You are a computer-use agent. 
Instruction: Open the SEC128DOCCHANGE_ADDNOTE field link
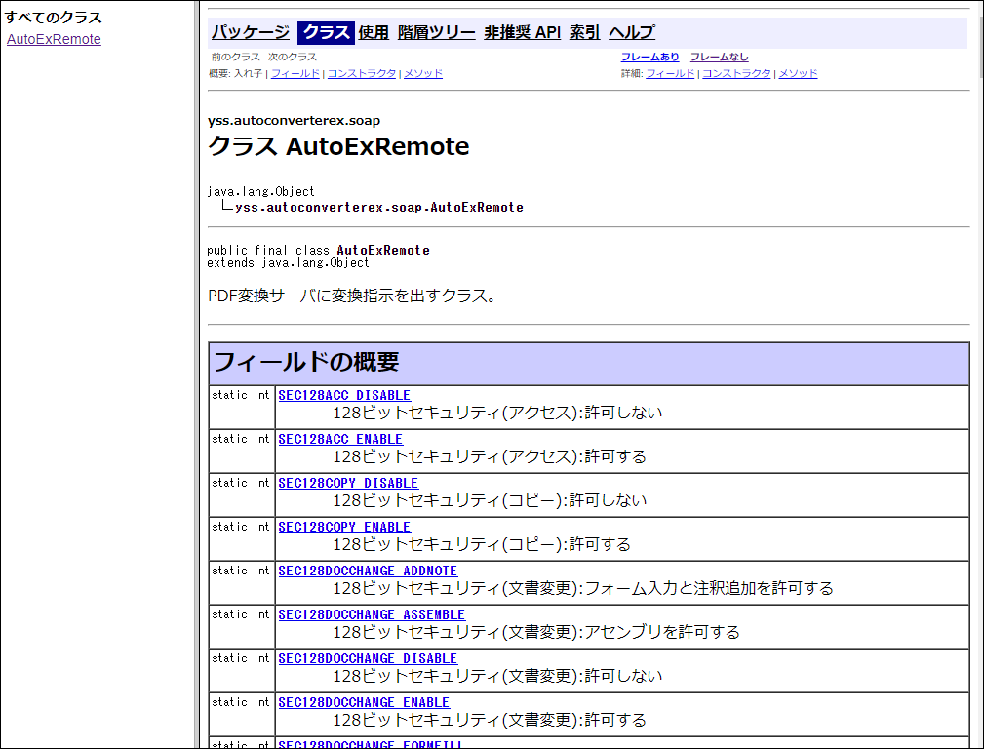click(368, 572)
